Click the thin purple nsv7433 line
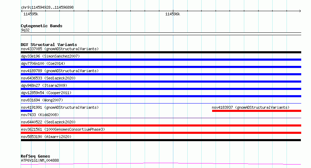The image size is (311, 168). (161, 118)
